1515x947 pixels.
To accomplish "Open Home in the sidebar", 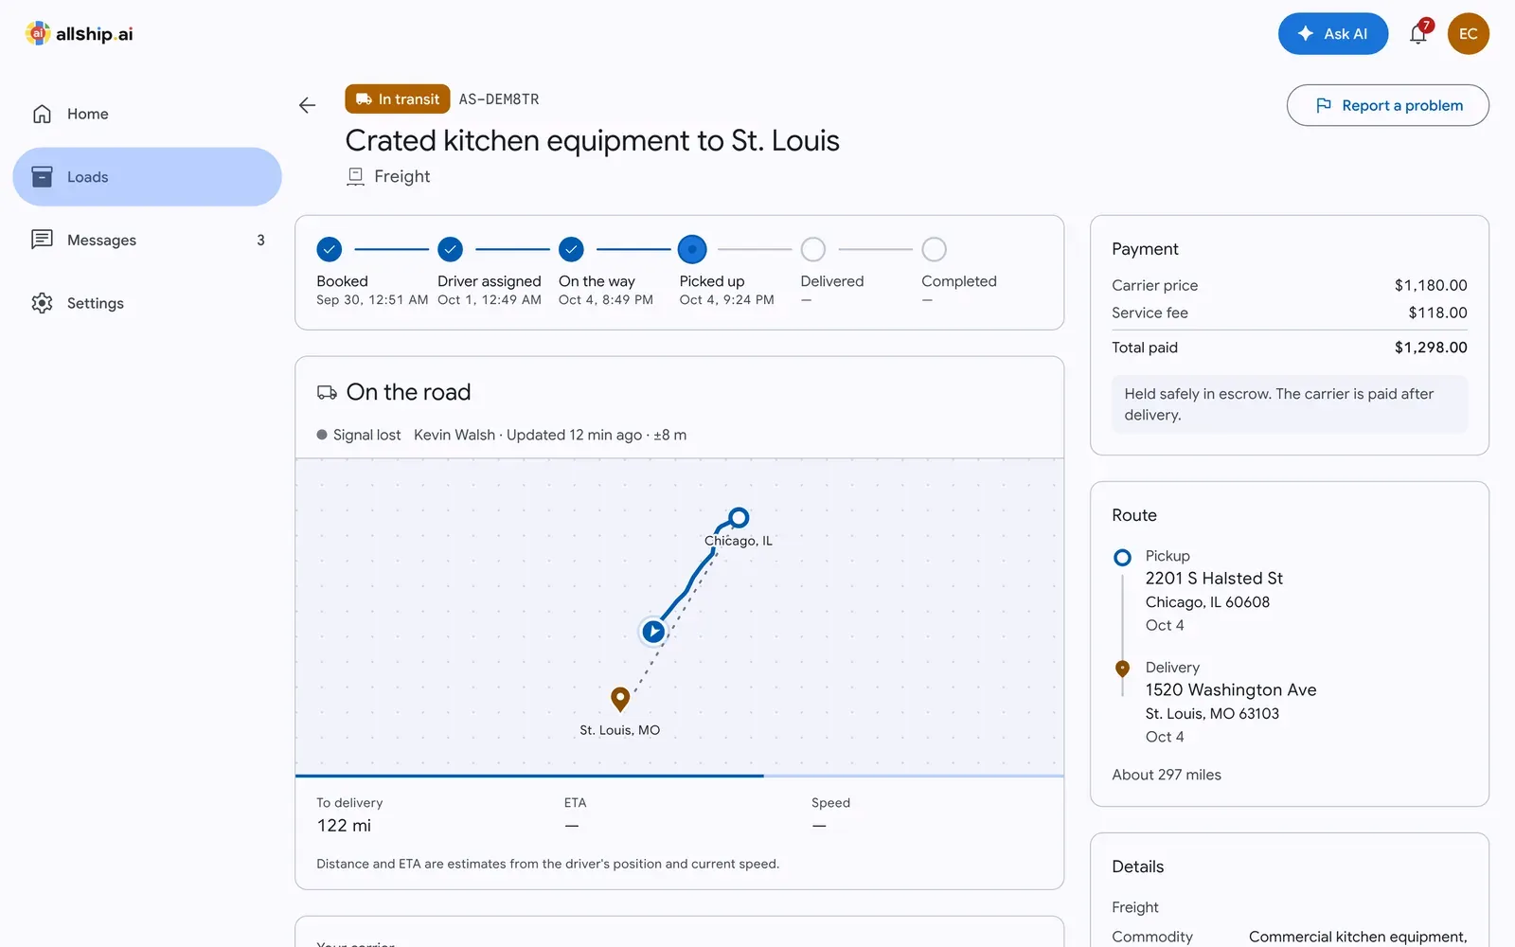I will tap(147, 114).
